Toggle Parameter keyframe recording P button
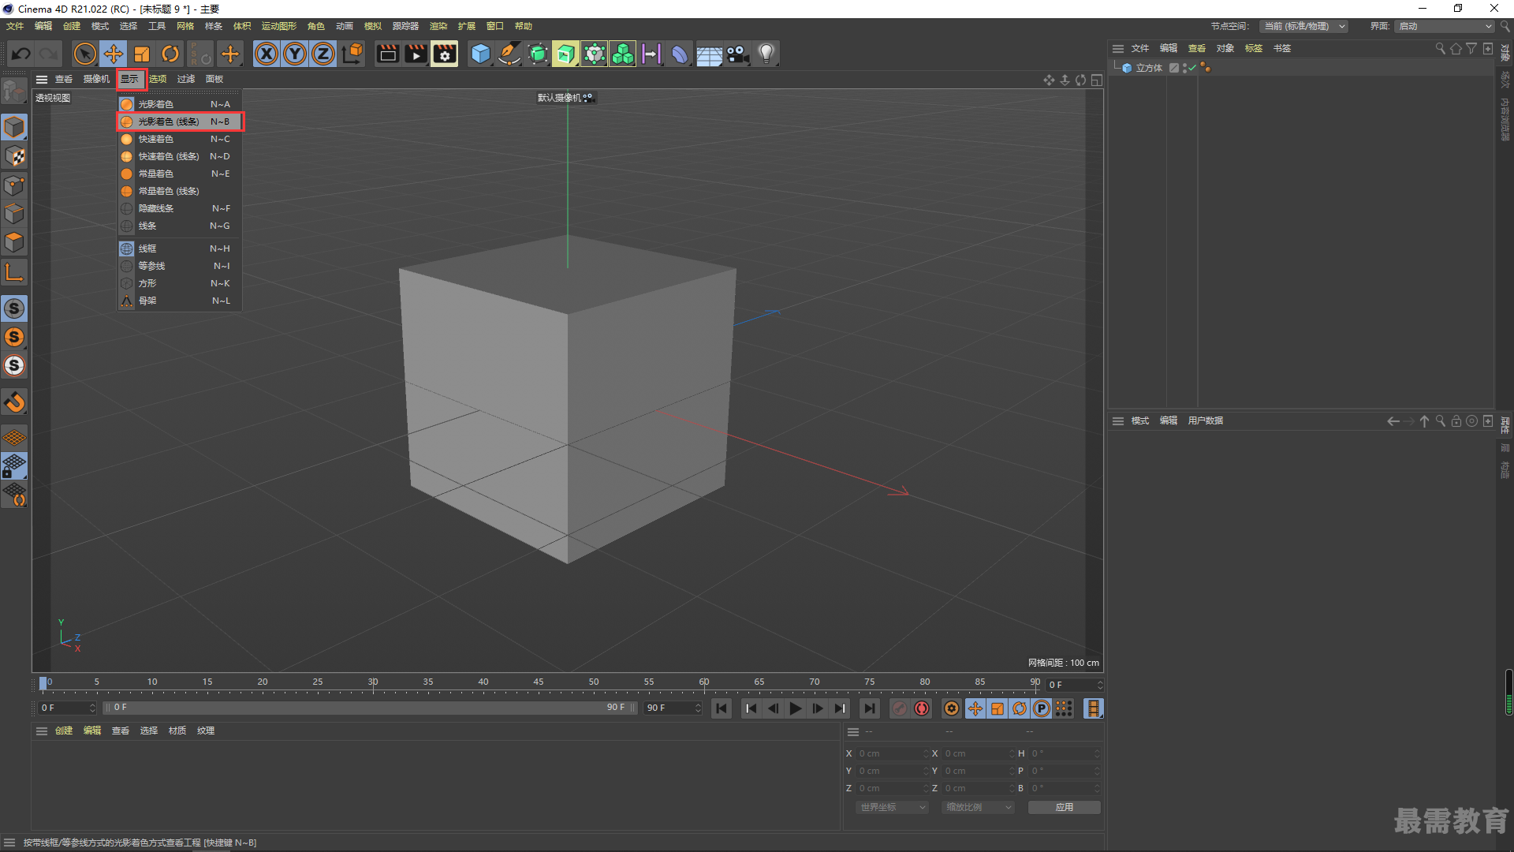Screen dimensions: 1514x852 click(x=1042, y=708)
